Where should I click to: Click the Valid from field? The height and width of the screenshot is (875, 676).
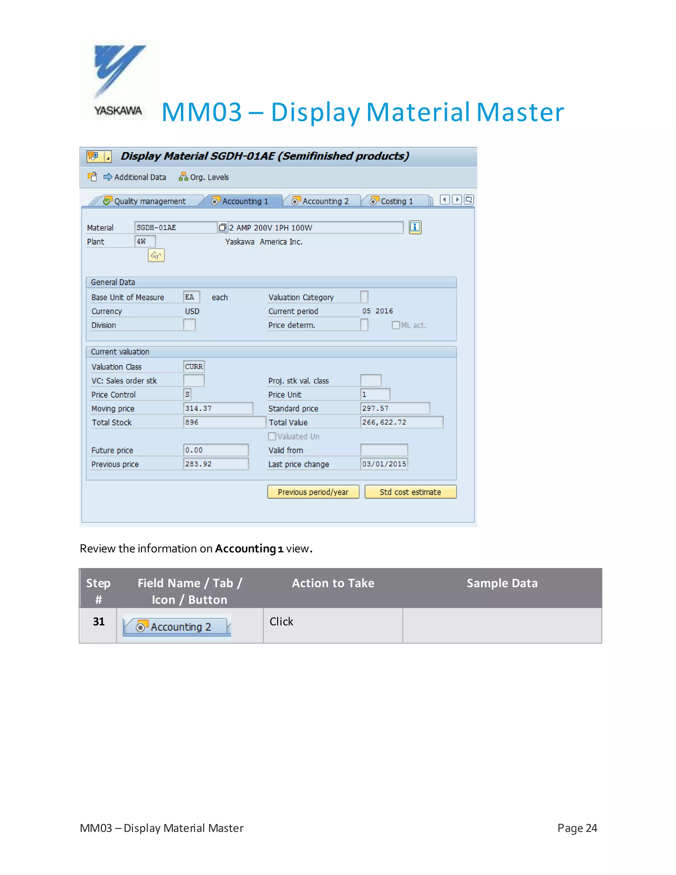pyautogui.click(x=384, y=450)
